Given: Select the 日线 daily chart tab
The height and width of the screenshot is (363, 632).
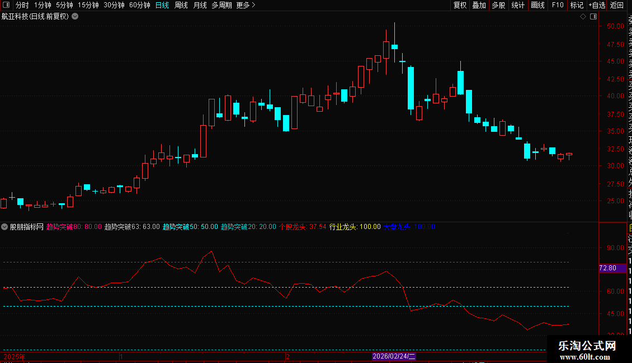Looking at the screenshot, I should [162, 5].
